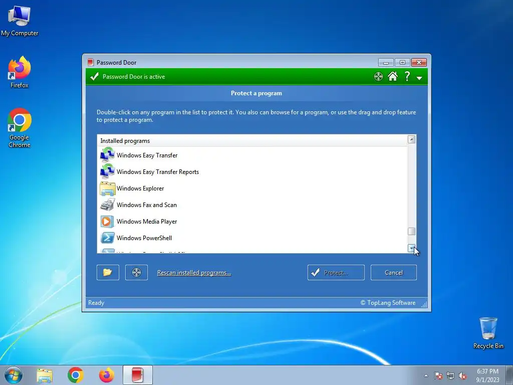This screenshot has width=513, height=385.
Task: Click the Windows Media Player icon
Action: point(107,222)
